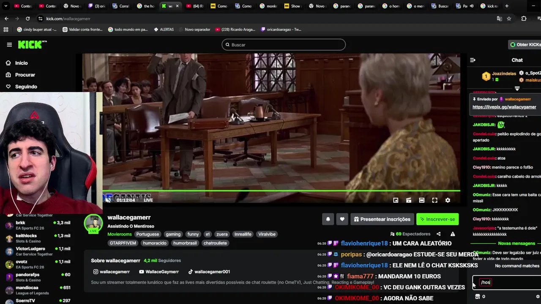This screenshot has width=541, height=304.
Task: Jump to LIVE in the player
Action: coord(148,200)
